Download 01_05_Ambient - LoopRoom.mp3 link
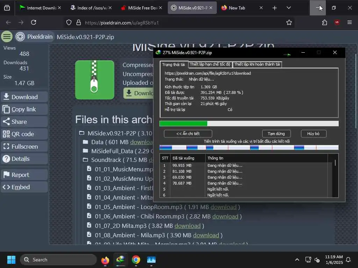The height and width of the screenshot is (268, 358). coord(223,207)
